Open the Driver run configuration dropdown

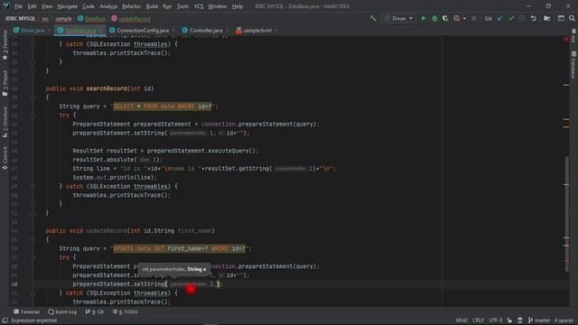click(x=398, y=18)
